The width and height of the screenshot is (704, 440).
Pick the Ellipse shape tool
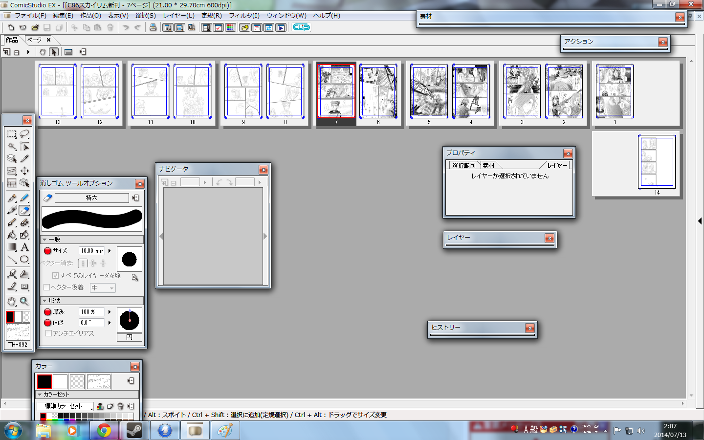coord(24,260)
